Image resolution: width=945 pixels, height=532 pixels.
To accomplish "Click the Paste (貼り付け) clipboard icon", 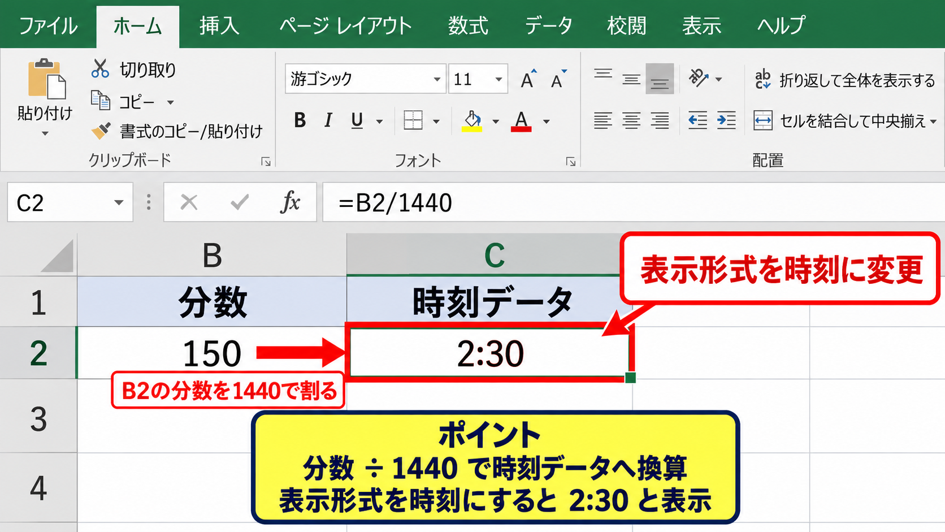I will [x=46, y=79].
